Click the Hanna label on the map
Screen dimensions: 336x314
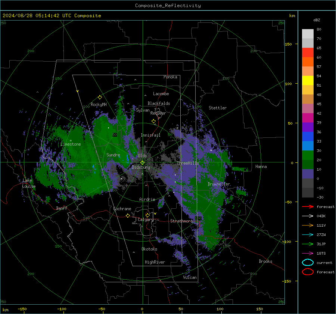click(261, 167)
